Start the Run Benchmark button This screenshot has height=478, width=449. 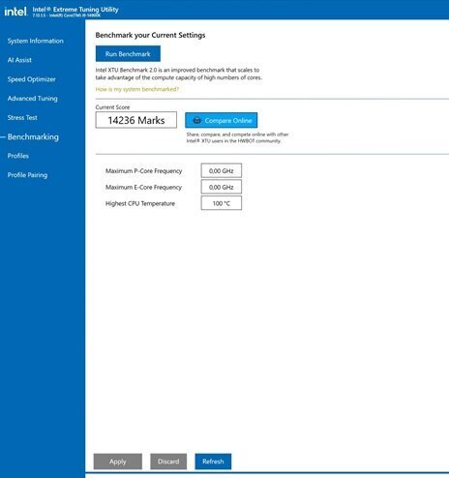pos(128,54)
